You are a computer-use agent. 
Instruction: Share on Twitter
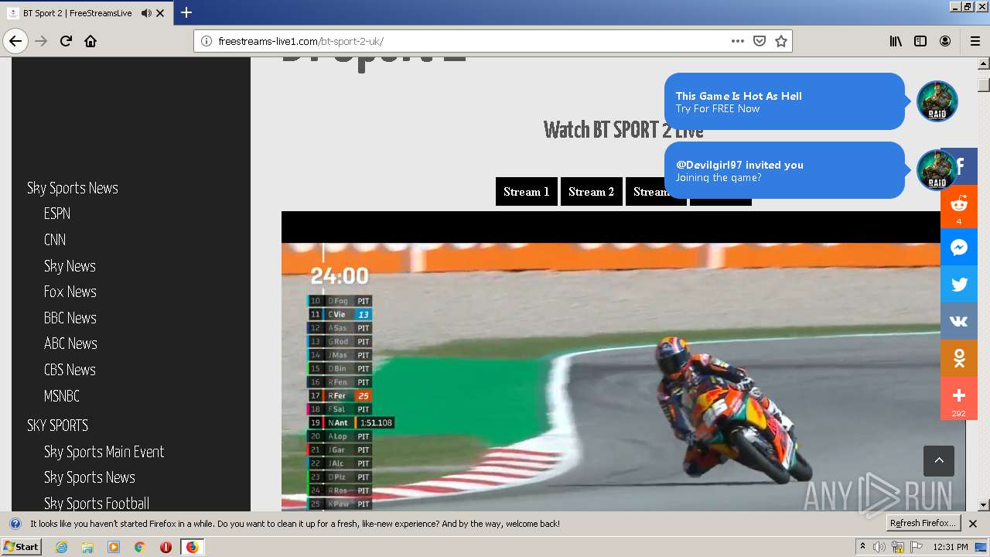click(x=959, y=284)
